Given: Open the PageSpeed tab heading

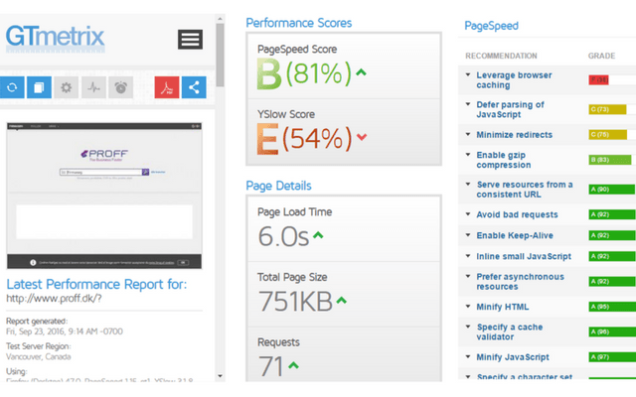Looking at the screenshot, I should (491, 26).
